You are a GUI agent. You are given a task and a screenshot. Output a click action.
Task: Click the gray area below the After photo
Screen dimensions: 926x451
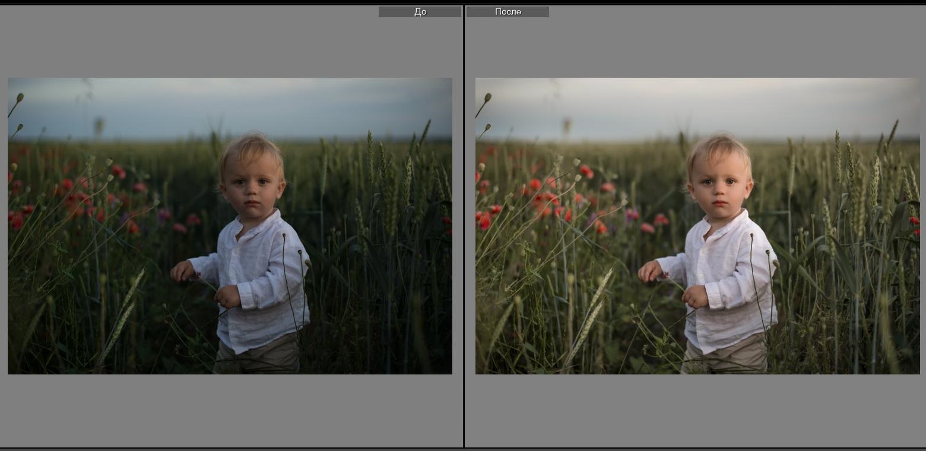[697, 409]
